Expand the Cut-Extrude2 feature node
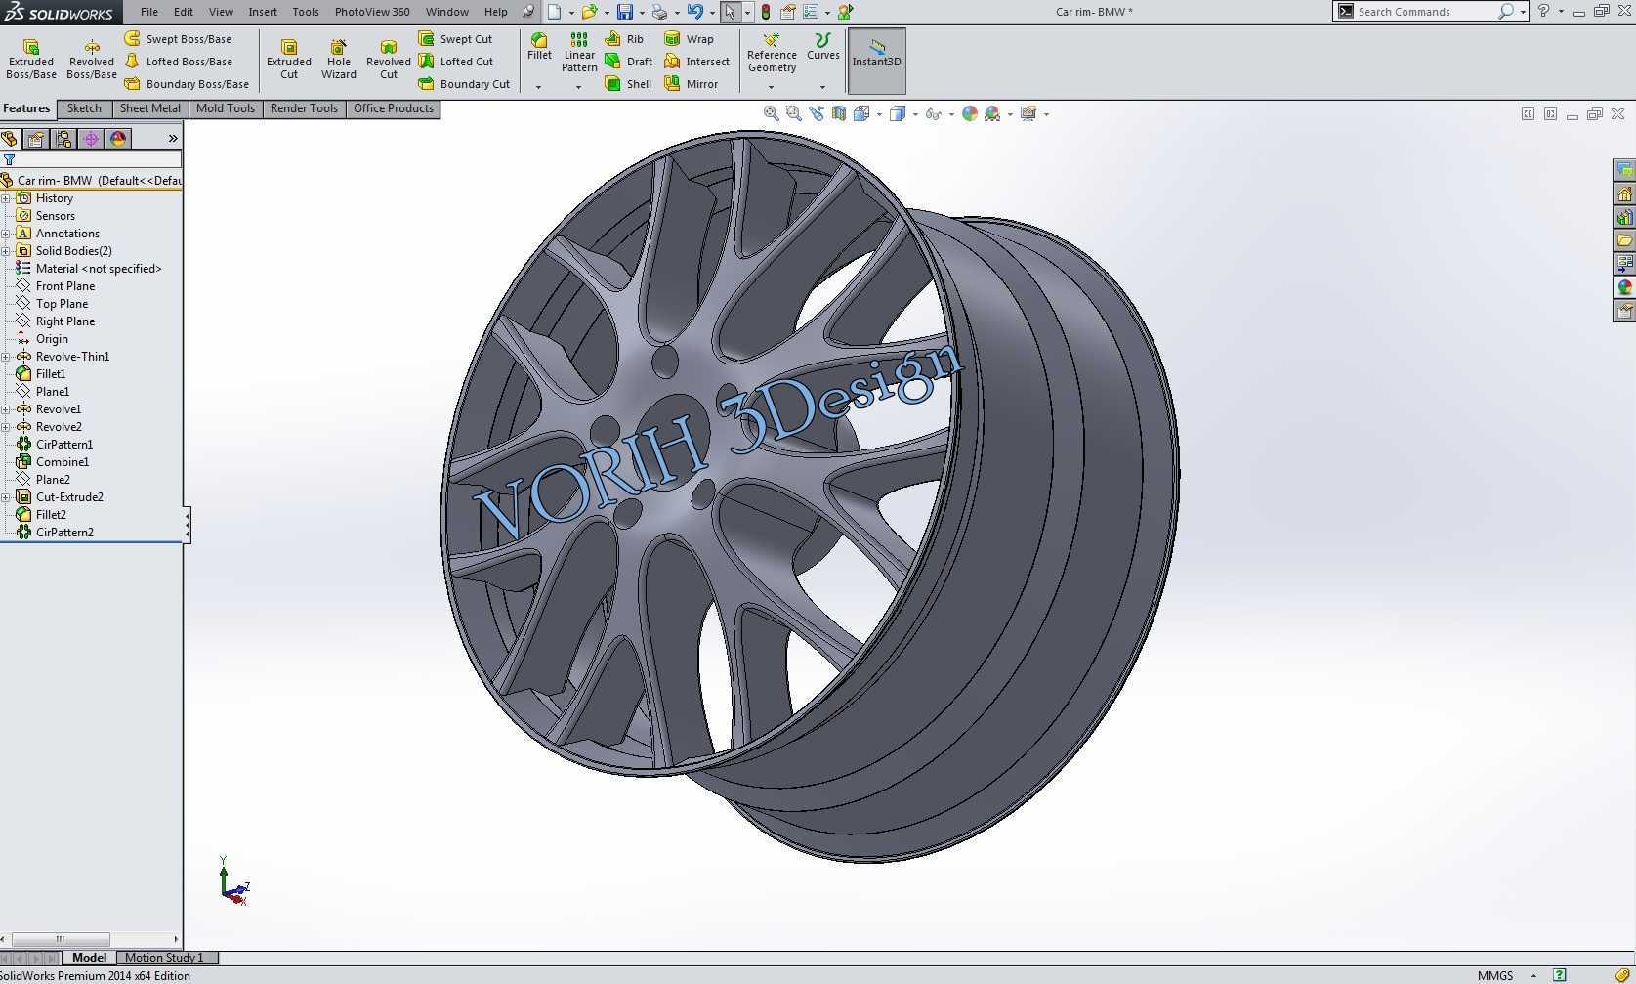This screenshot has width=1636, height=984. coord(6,497)
